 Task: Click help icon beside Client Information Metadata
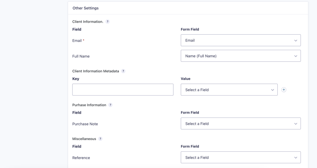click(x=123, y=71)
